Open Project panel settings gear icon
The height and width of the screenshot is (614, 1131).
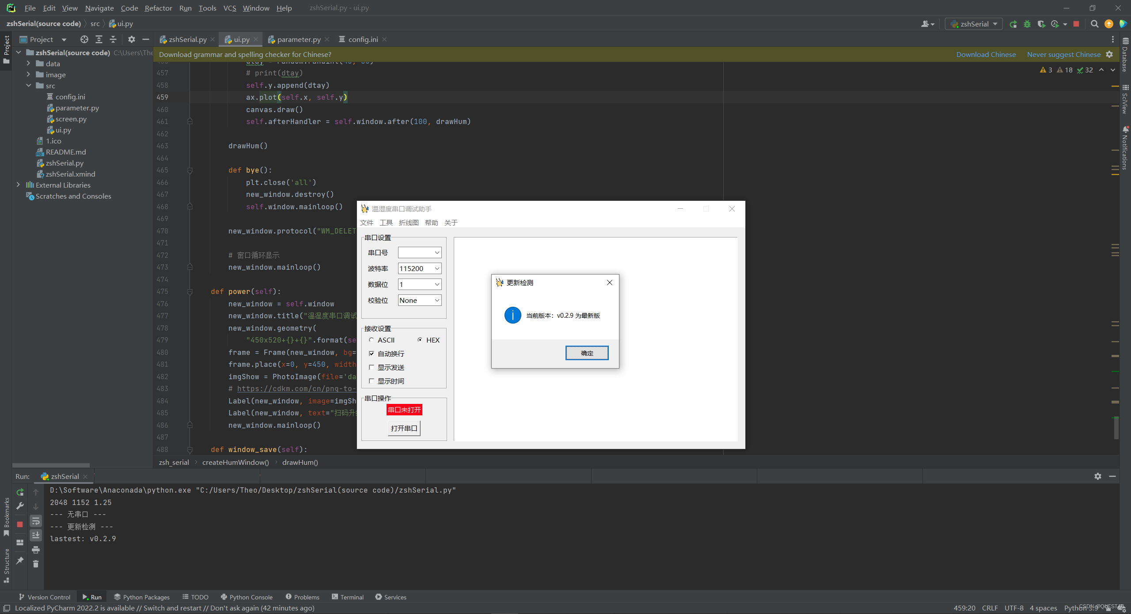click(x=131, y=39)
